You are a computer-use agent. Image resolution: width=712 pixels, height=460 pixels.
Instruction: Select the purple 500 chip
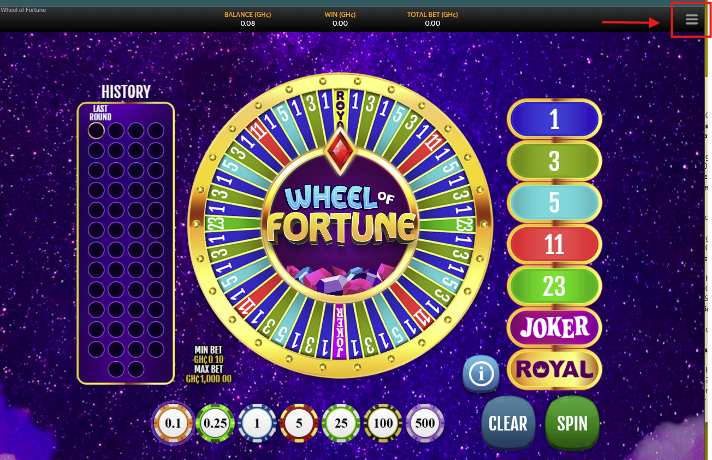[425, 423]
